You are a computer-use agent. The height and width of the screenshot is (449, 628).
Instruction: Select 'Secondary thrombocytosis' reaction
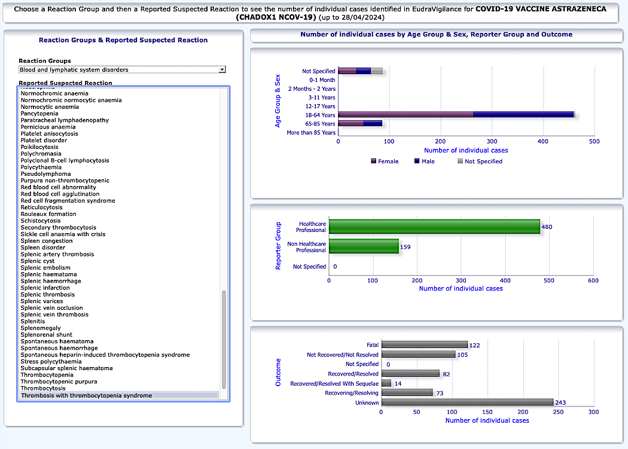(59, 228)
